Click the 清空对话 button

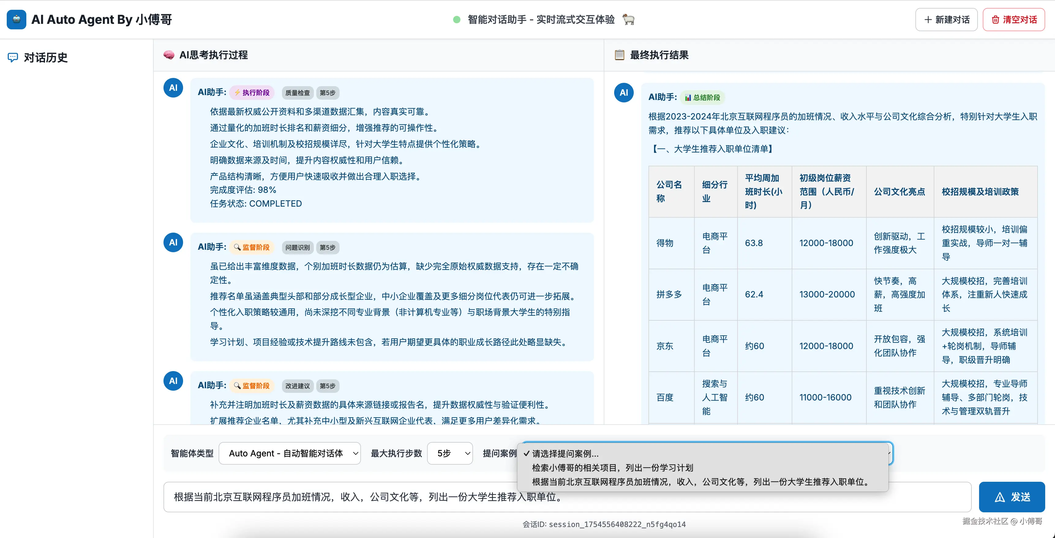(x=1014, y=20)
